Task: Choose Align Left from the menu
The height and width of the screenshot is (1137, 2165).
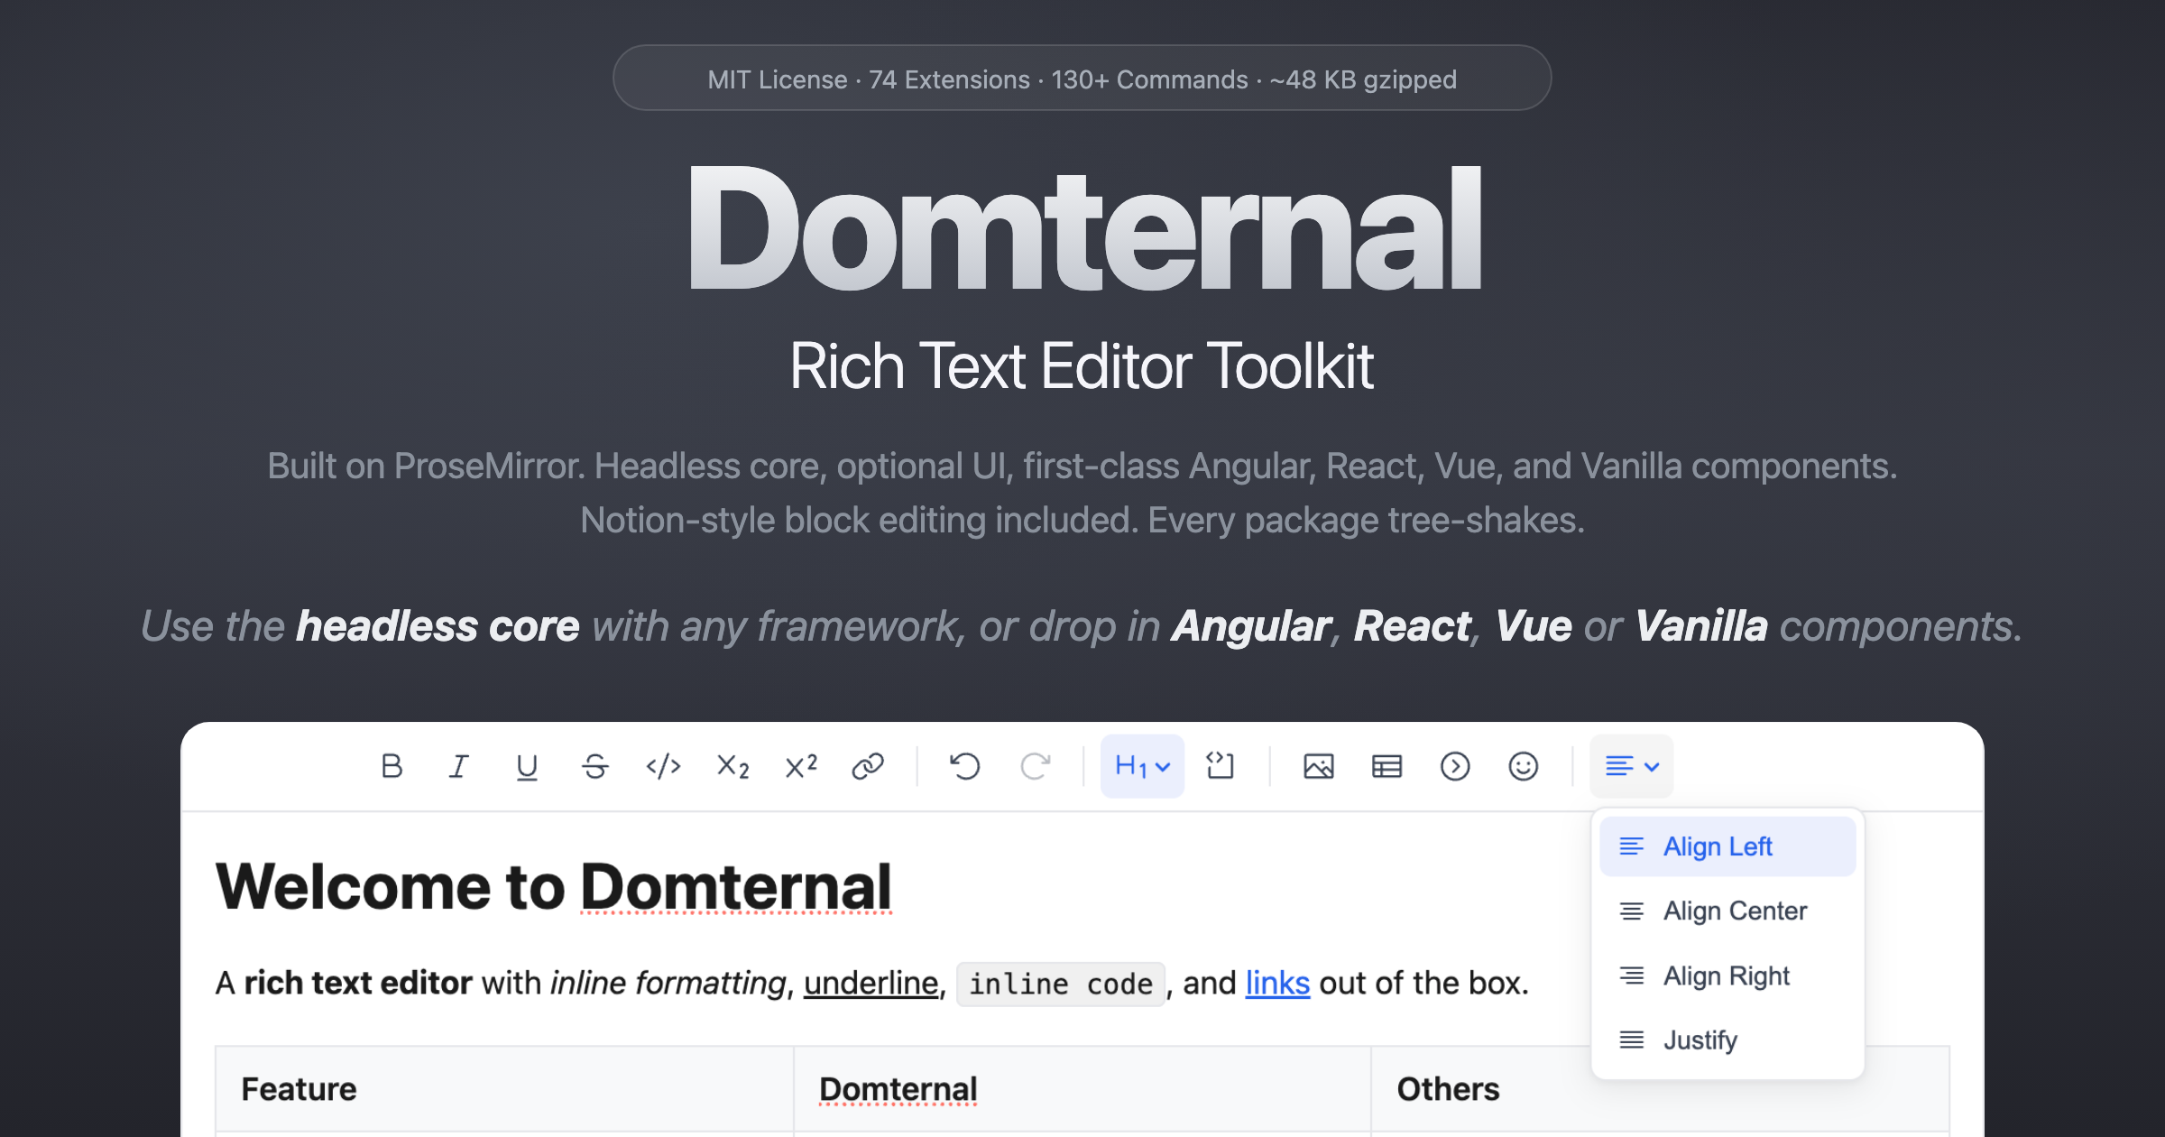Action: 1727,846
